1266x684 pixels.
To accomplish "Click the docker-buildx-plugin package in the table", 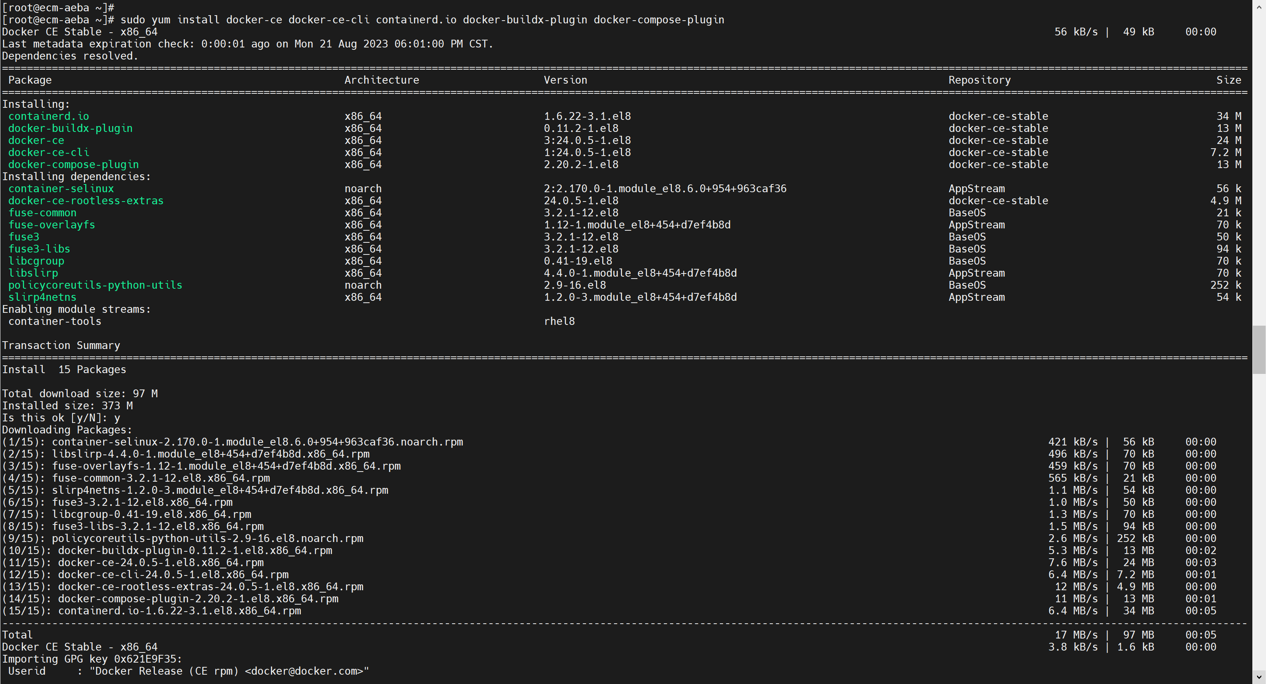I will pyautogui.click(x=70, y=128).
